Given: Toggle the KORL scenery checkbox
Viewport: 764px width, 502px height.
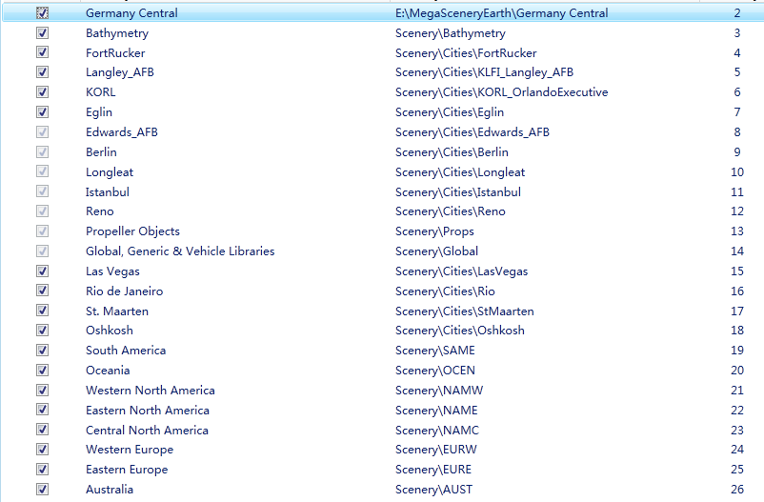Looking at the screenshot, I should click(42, 92).
